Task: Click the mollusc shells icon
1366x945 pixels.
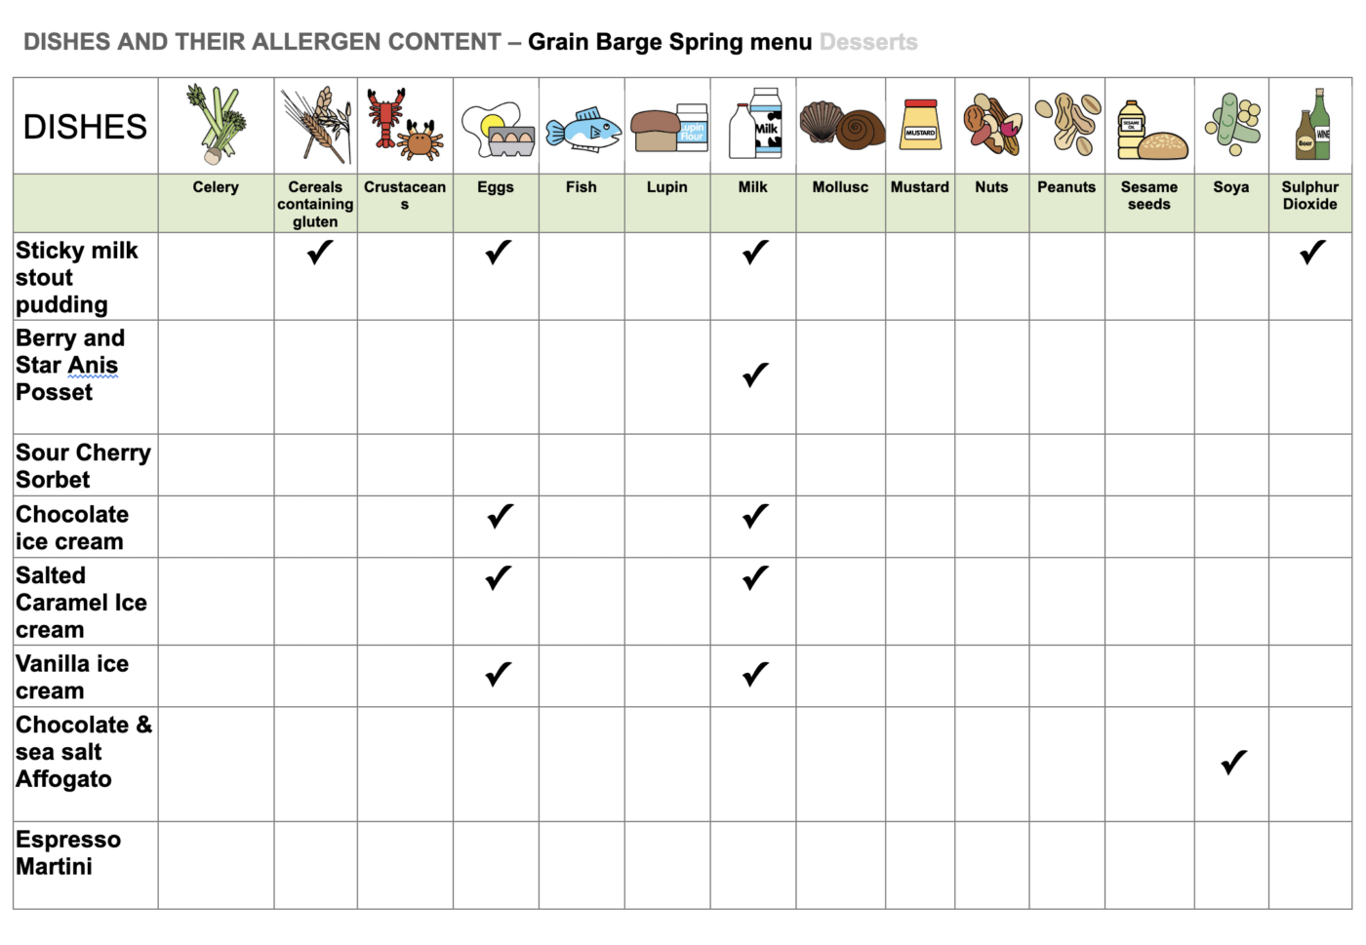Action: [x=841, y=125]
